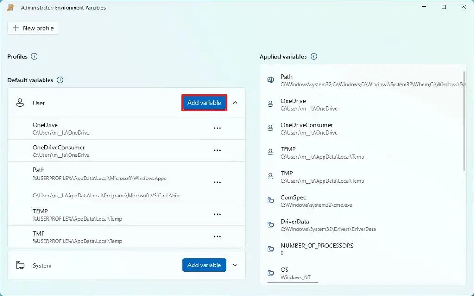The height and width of the screenshot is (296, 474).
Task: Click the user icon beside applied TEMP
Action: coord(270,152)
